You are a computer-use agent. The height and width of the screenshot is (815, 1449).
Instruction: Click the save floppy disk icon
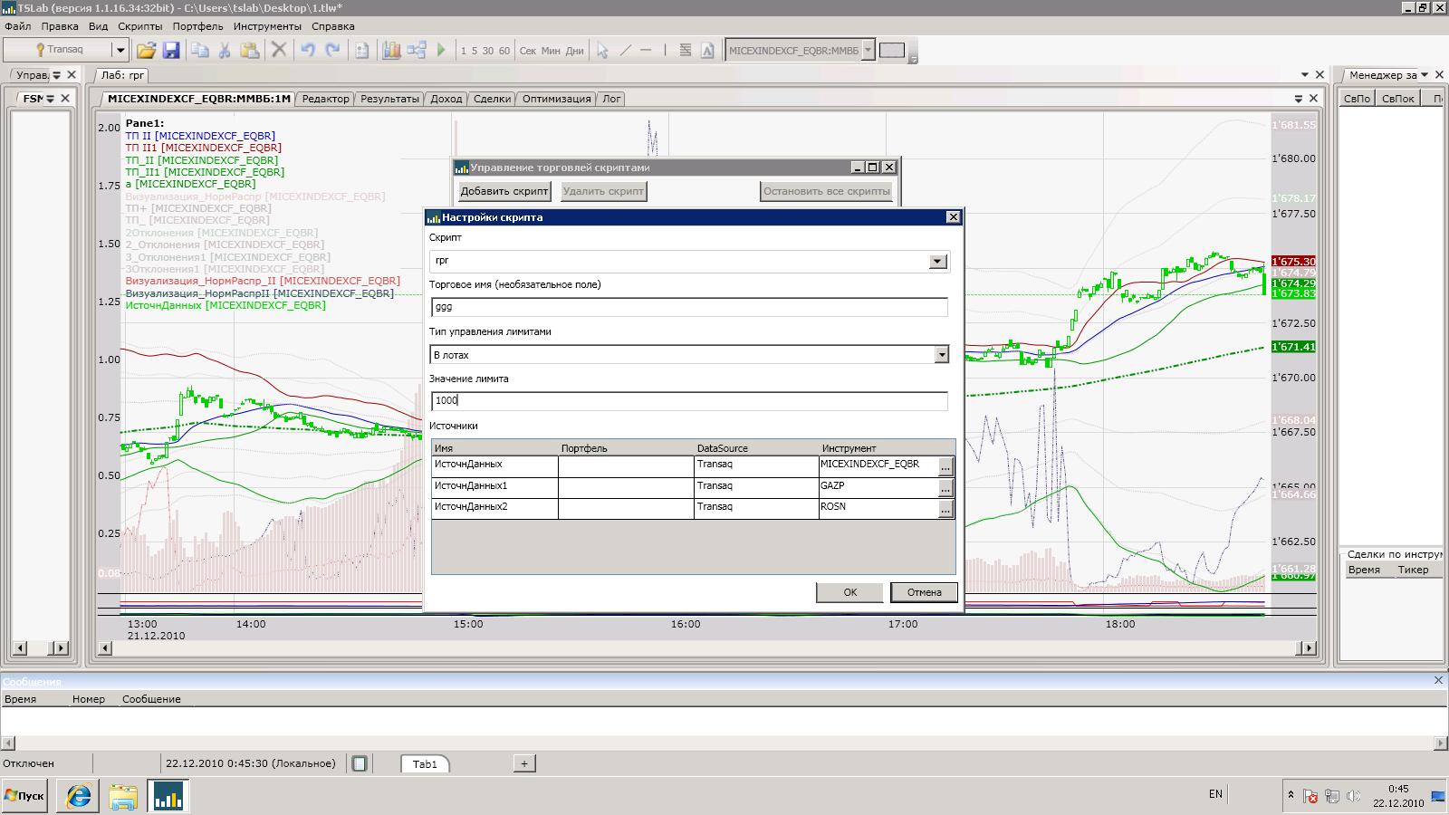(x=170, y=51)
